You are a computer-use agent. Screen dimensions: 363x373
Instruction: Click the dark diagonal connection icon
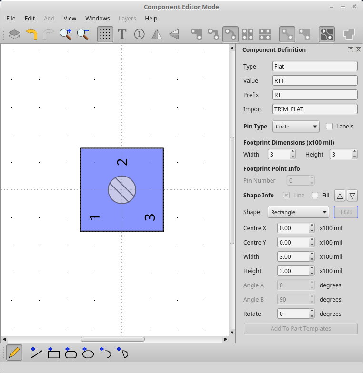pyautogui.click(x=304, y=34)
